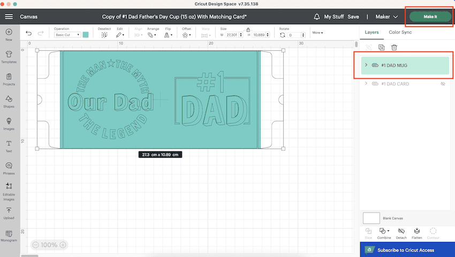The image size is (455, 257).
Task: Click the Height value stepper arrows
Action: coord(268,35)
